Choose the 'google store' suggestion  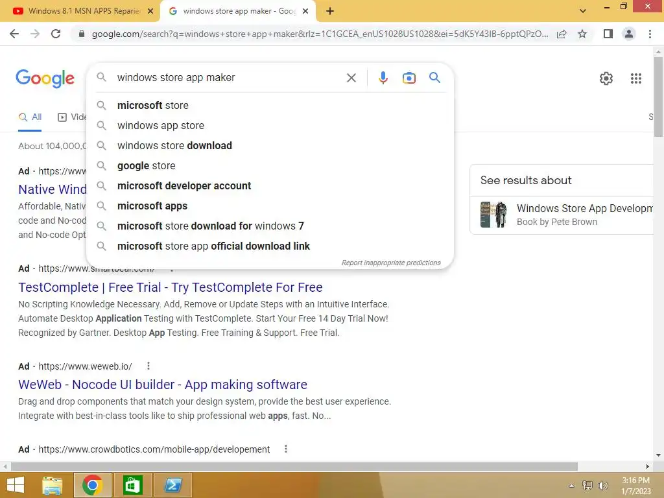pyautogui.click(x=270, y=165)
